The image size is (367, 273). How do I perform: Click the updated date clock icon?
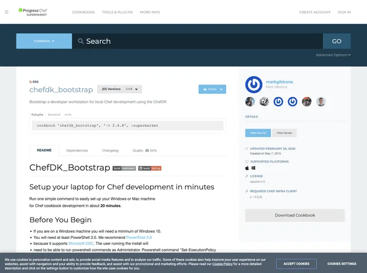(246, 149)
